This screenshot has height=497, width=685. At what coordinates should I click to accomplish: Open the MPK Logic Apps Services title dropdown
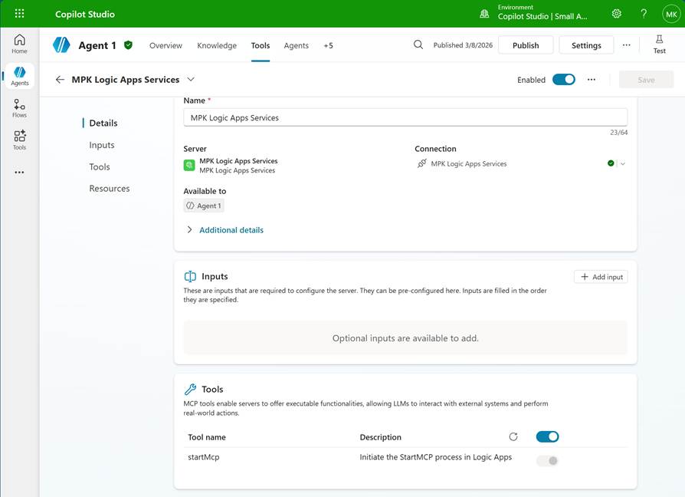pyautogui.click(x=191, y=80)
